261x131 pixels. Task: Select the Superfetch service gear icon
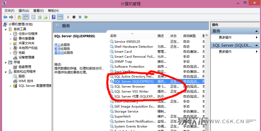pyautogui.click(x=111, y=116)
